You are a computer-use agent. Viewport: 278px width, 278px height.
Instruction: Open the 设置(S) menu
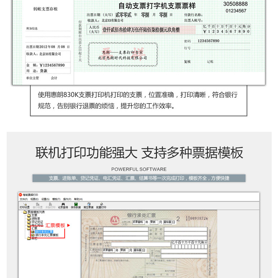pos(46,199)
